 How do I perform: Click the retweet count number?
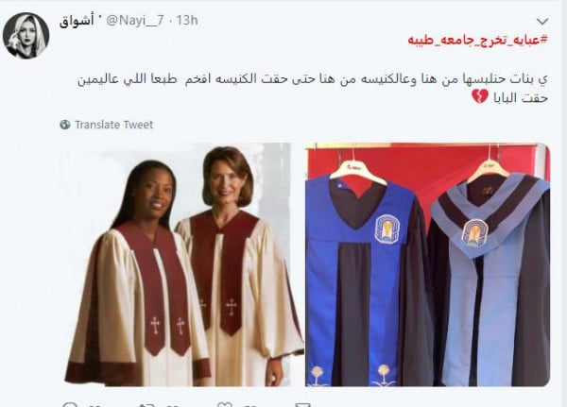[x=171, y=405]
